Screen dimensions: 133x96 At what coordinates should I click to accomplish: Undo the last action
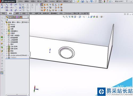[x=91, y=1]
